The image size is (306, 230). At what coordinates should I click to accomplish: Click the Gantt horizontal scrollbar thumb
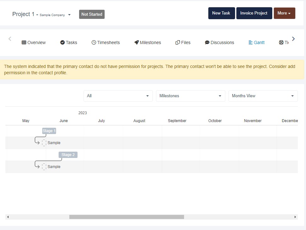126,217
